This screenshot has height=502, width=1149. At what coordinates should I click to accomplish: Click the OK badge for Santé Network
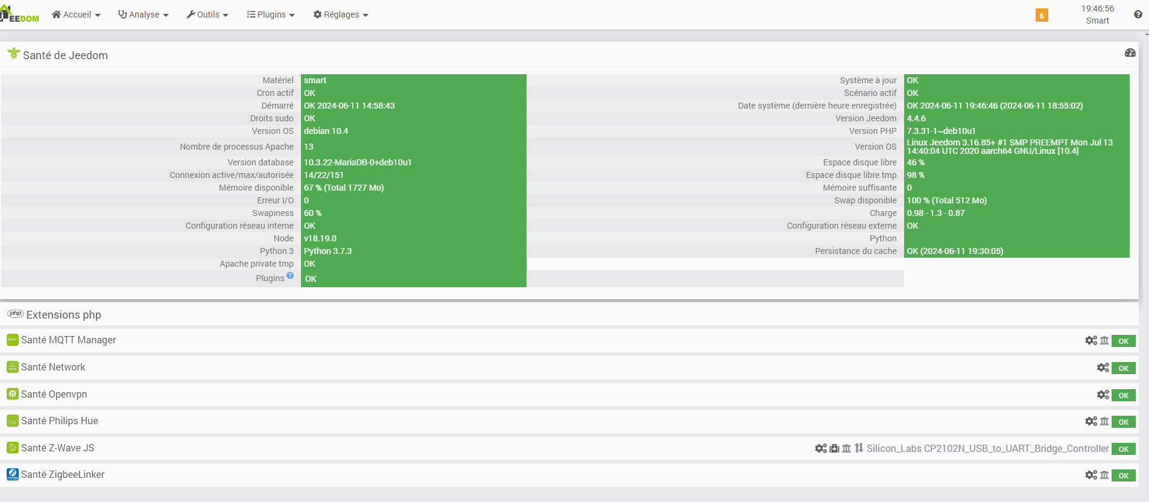[x=1124, y=368]
